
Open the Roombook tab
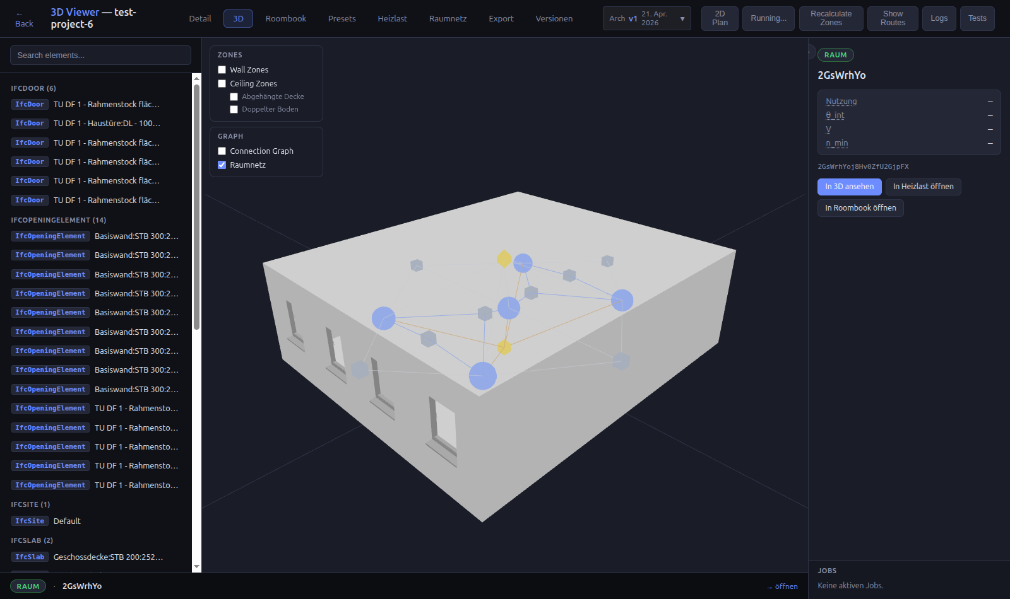click(286, 19)
